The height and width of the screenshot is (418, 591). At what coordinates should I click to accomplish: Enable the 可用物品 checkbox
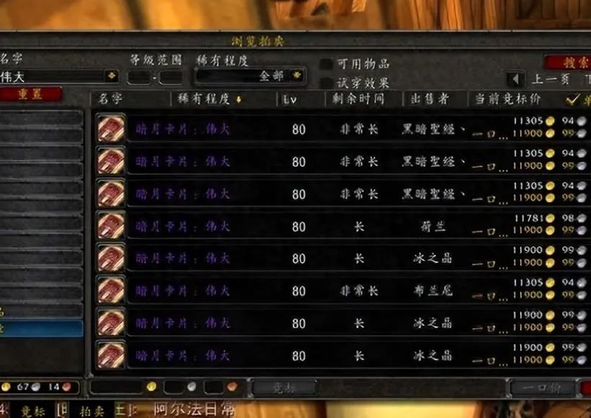point(326,64)
